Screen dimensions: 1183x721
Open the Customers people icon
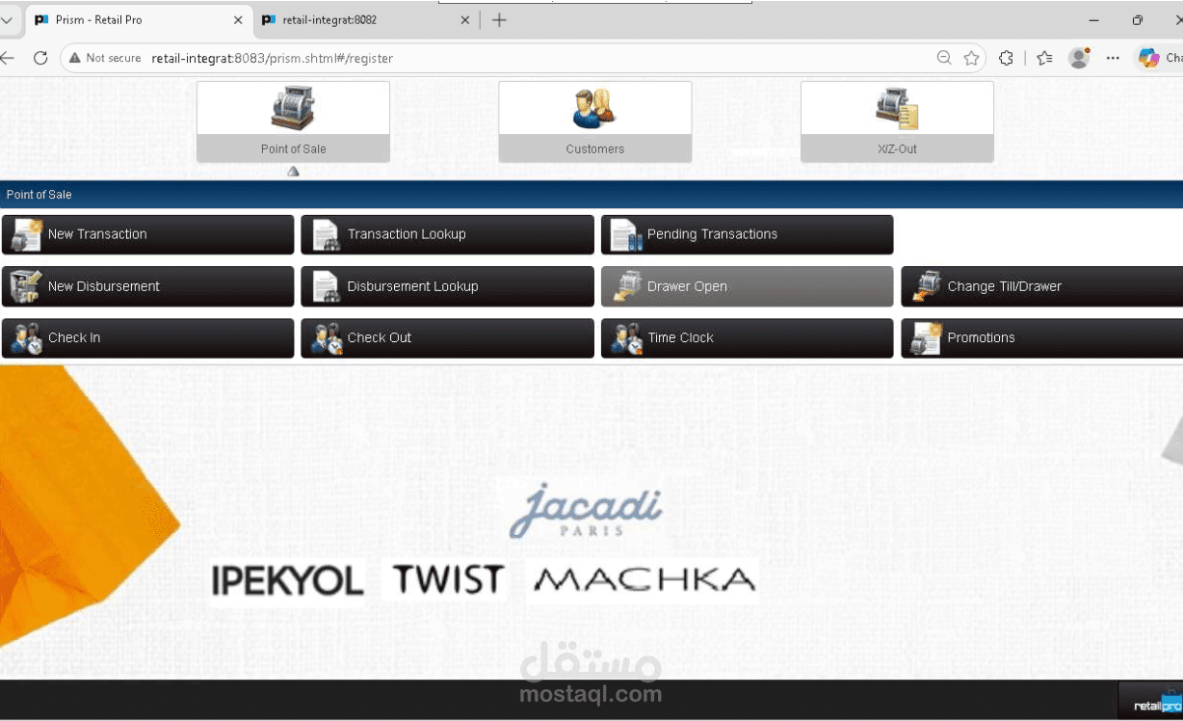[x=594, y=108]
